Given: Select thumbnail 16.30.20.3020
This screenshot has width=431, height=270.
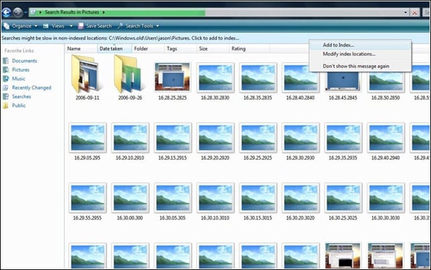Looking at the screenshot, I should pyautogui.click(x=300, y=198).
